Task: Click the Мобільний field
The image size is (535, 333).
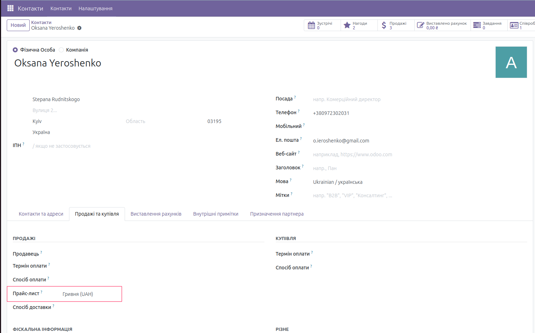Action: point(420,127)
